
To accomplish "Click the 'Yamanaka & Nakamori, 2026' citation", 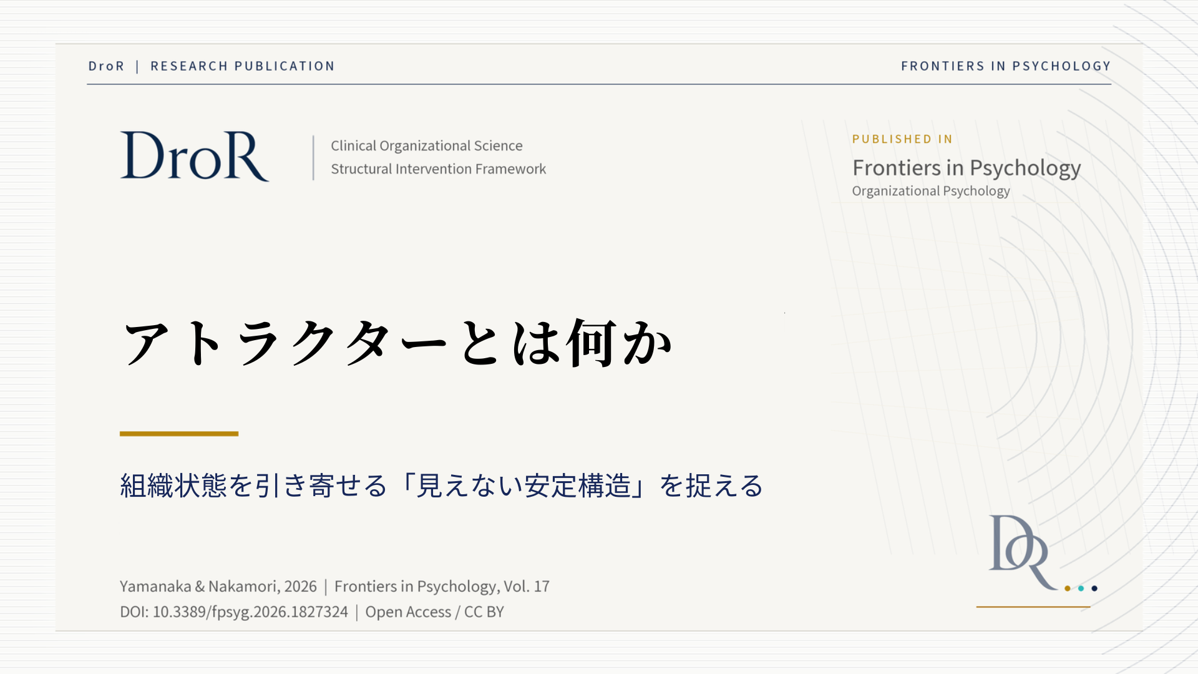I will point(218,587).
